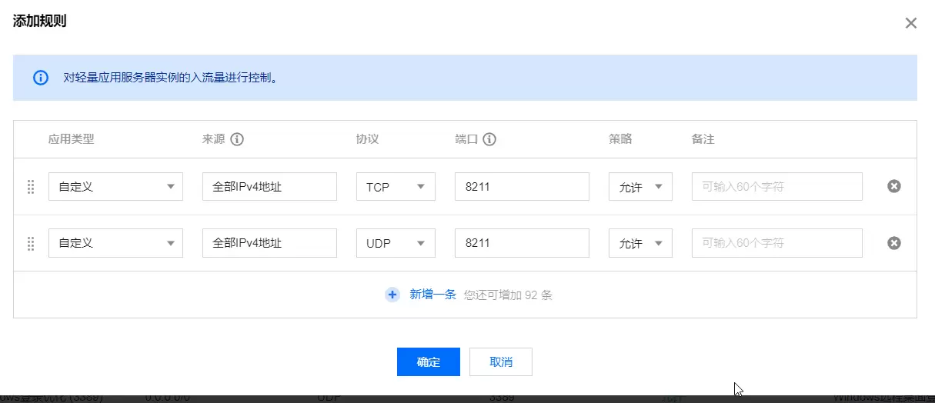Click the 新增一条 link

[x=432, y=295]
